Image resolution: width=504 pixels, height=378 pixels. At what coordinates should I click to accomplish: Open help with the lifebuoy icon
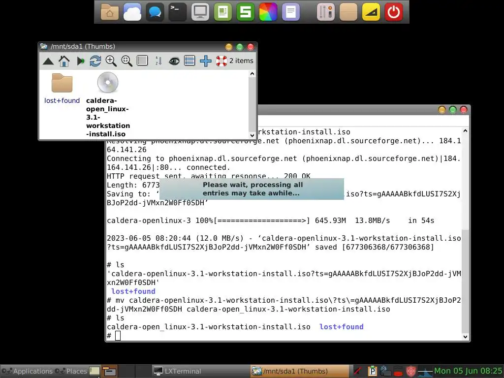coord(221,61)
